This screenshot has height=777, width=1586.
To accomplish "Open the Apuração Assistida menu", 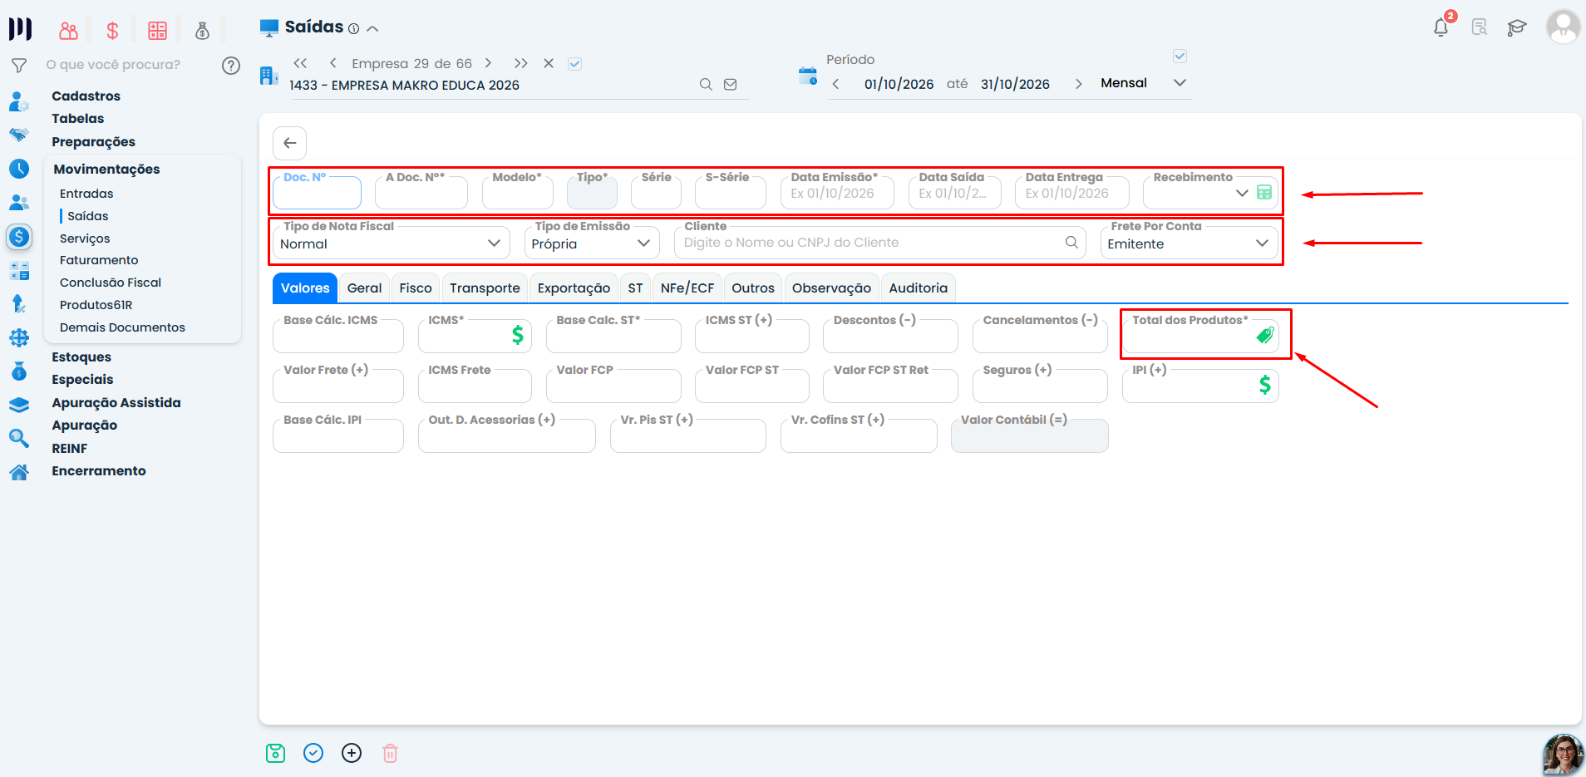I will coord(116,402).
